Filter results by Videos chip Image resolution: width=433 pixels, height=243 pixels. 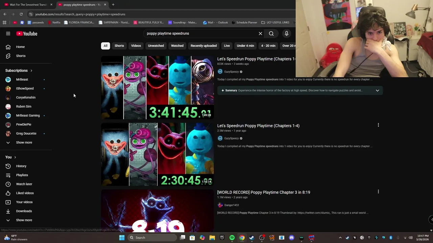[136, 46]
